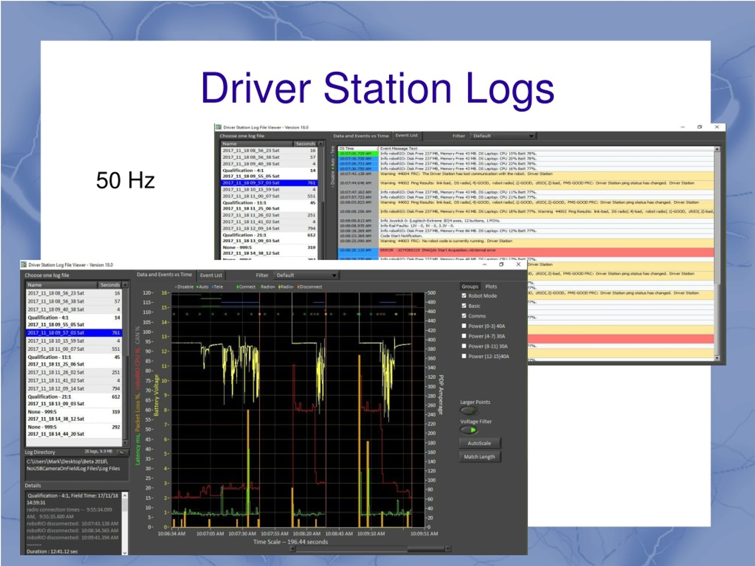Click the red ERROR IMAQdx event row

(526, 252)
